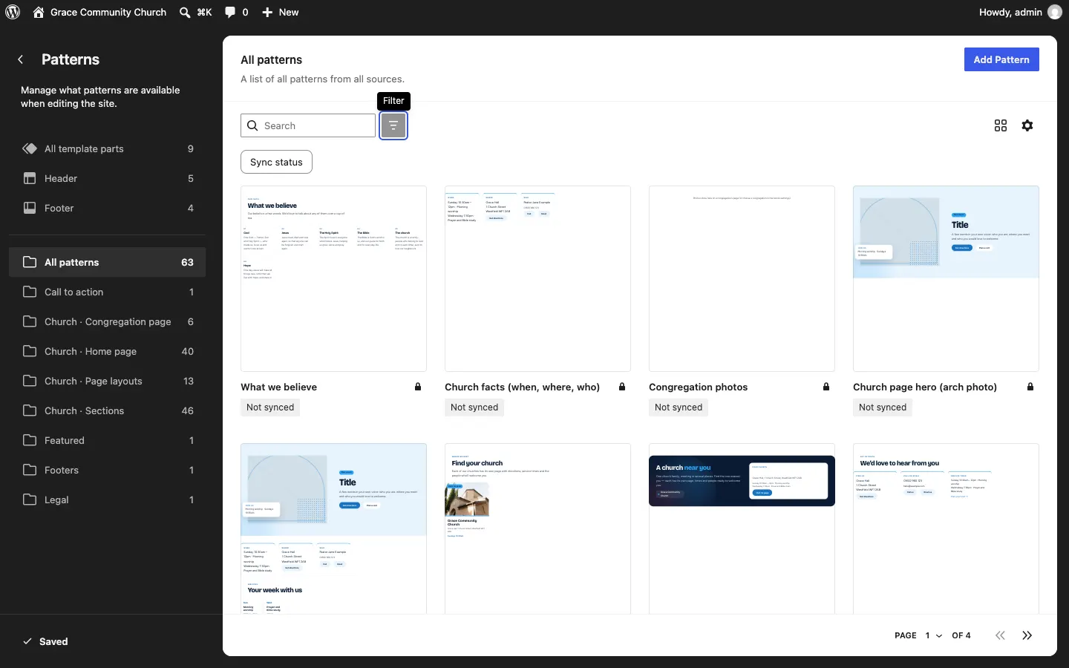Viewport: 1069px width, 668px height.
Task: Open the What we believe pattern thumbnail
Action: tap(333, 278)
